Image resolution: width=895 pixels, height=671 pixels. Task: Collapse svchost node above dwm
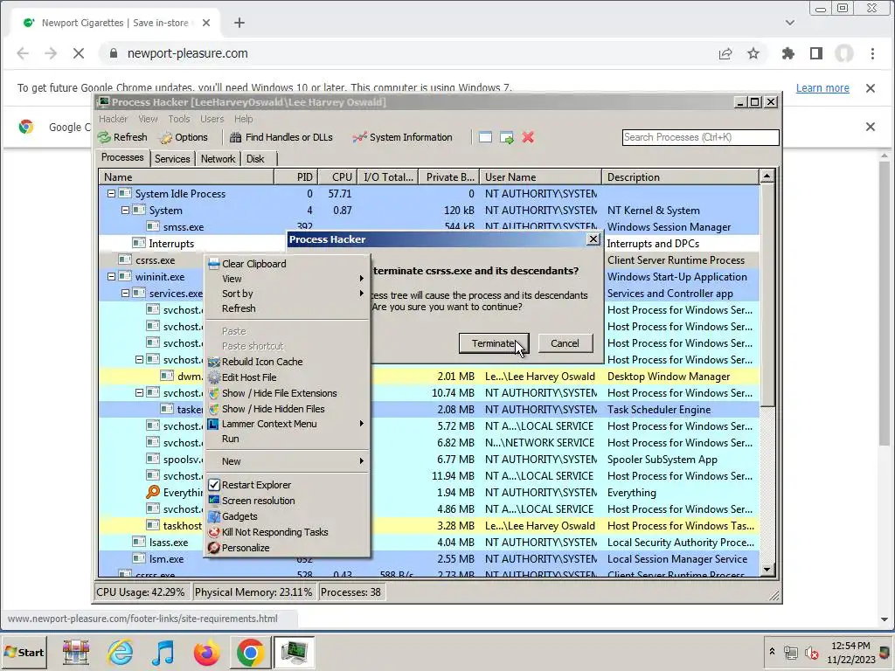coord(139,359)
